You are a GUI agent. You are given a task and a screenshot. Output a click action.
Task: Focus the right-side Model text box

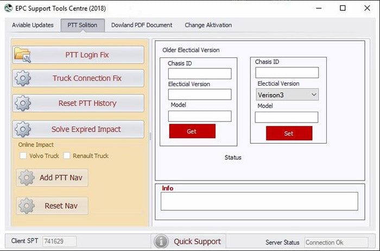coord(287,117)
